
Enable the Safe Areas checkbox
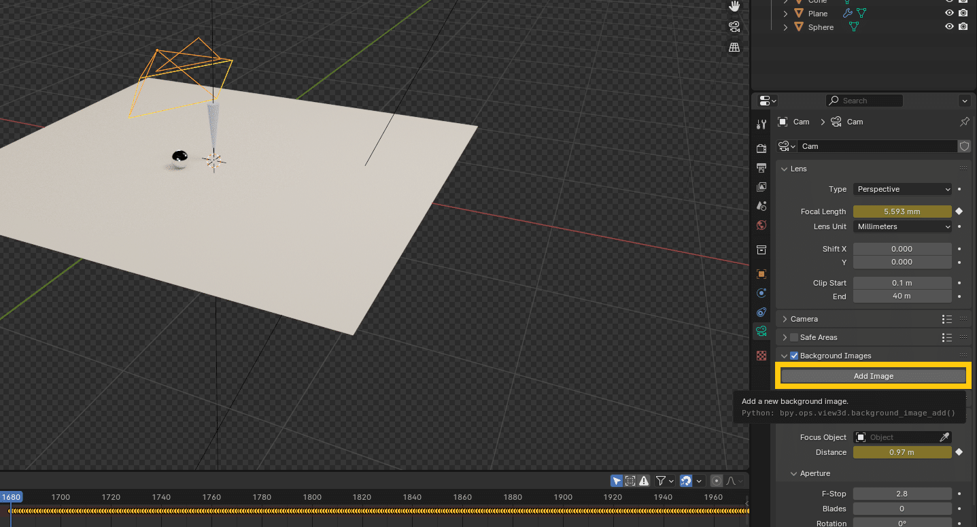pos(793,337)
